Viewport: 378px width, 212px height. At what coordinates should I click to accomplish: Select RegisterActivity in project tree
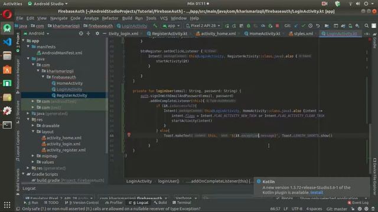tap(72, 95)
